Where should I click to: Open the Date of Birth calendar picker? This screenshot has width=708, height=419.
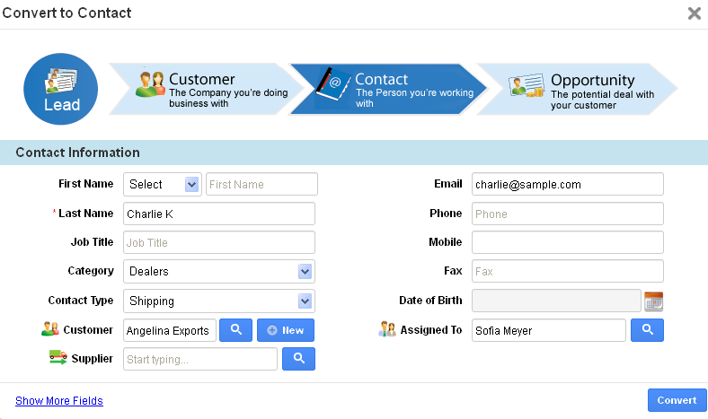653,301
